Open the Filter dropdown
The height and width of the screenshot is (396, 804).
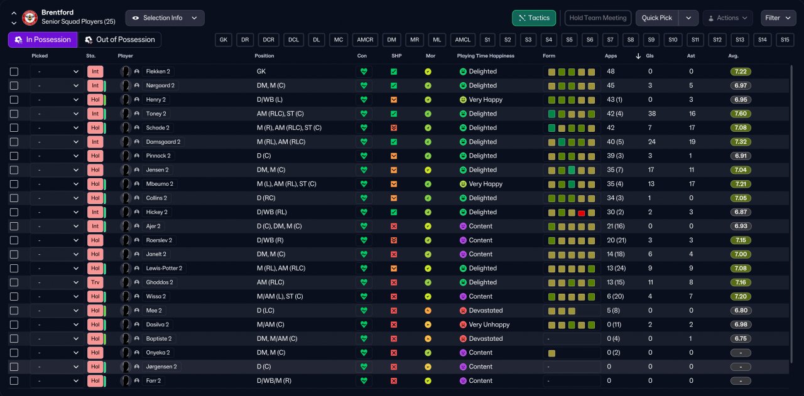tap(779, 18)
